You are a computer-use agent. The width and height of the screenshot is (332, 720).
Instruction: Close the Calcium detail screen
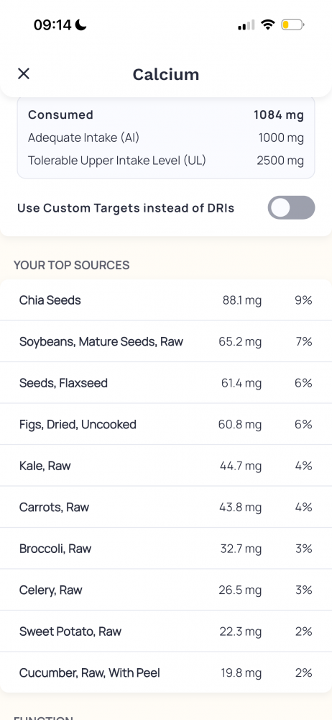(24, 73)
